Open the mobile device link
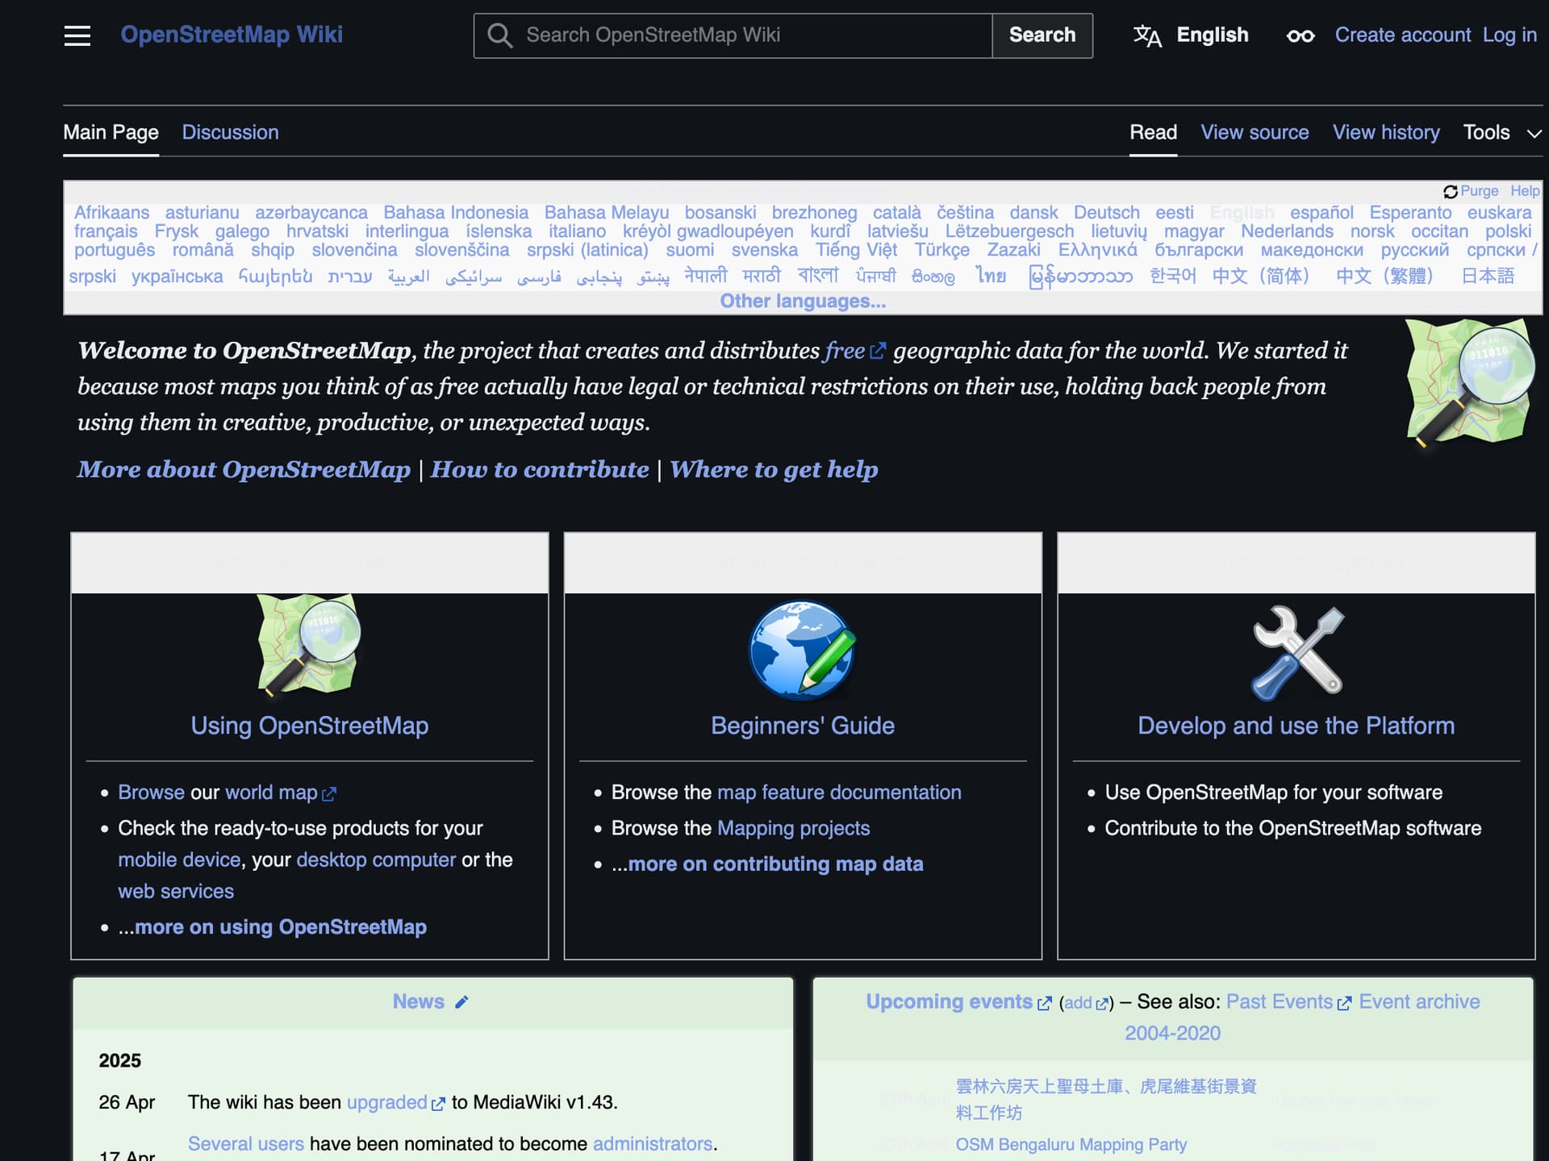This screenshot has width=1549, height=1161. coord(179,859)
